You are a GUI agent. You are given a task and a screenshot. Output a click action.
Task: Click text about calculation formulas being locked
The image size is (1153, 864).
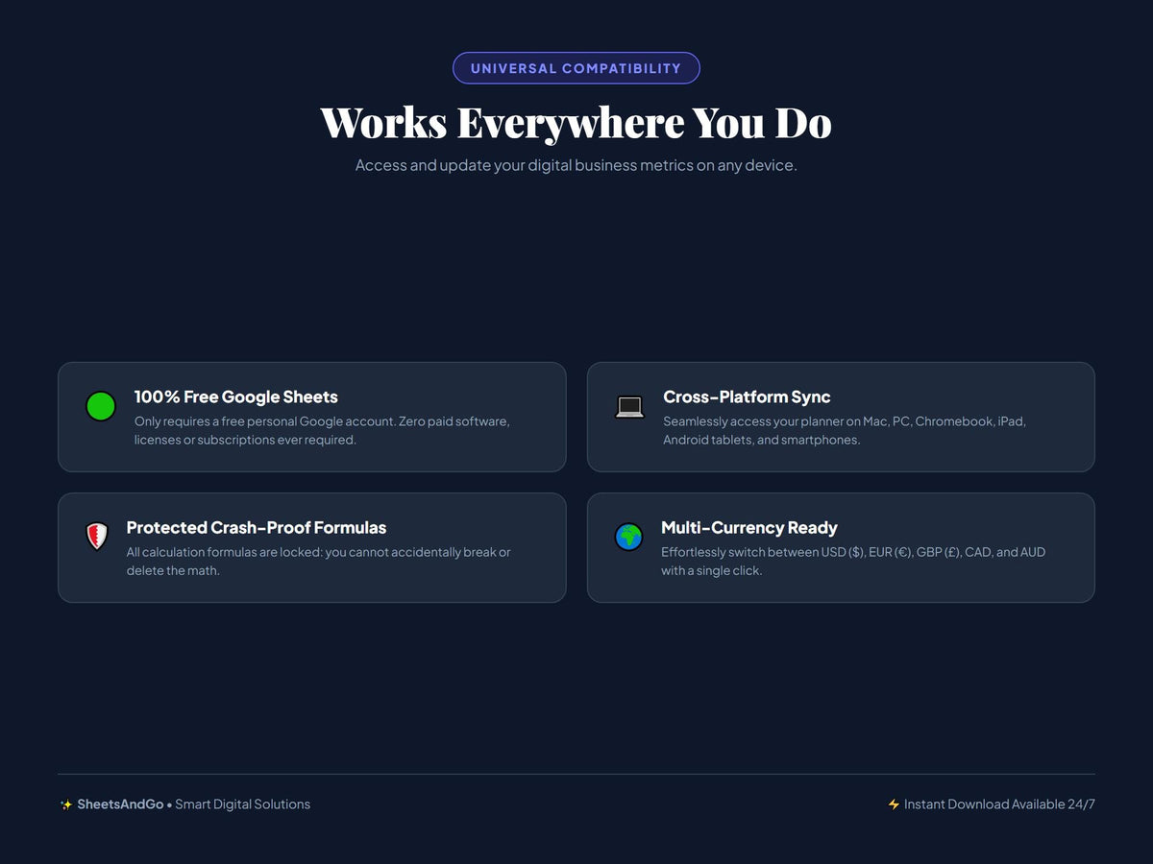[x=319, y=561]
